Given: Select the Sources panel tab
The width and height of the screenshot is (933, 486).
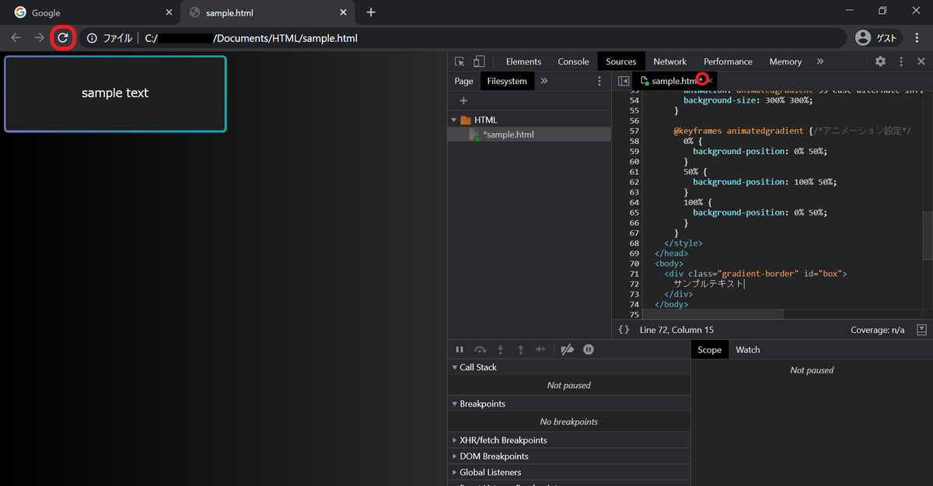Looking at the screenshot, I should (620, 61).
